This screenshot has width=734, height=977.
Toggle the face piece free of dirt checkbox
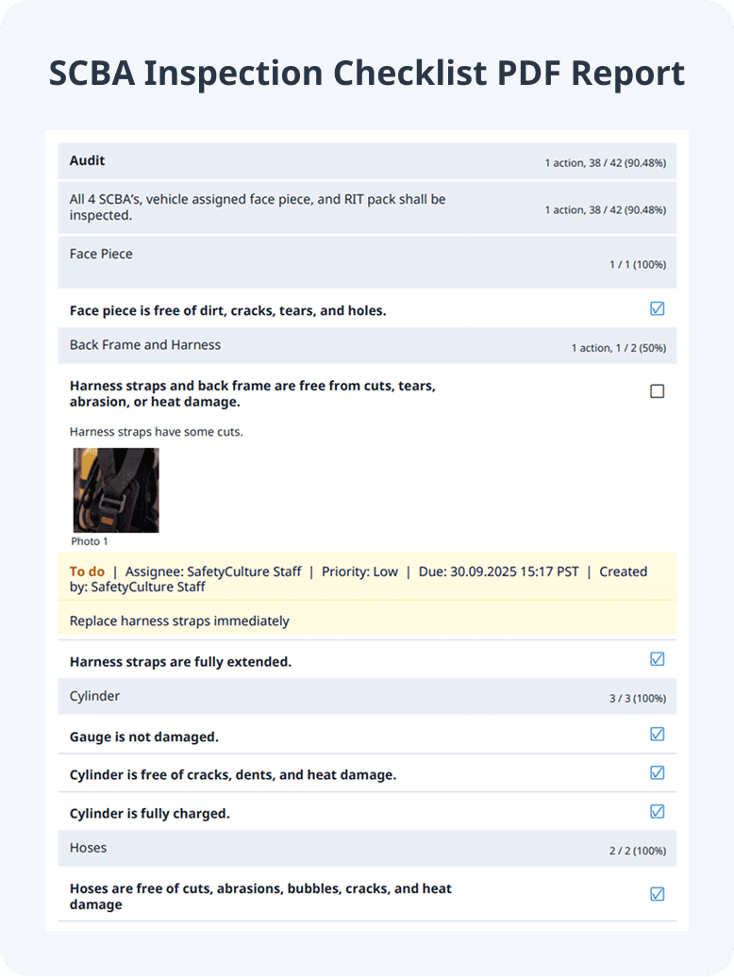(x=658, y=309)
